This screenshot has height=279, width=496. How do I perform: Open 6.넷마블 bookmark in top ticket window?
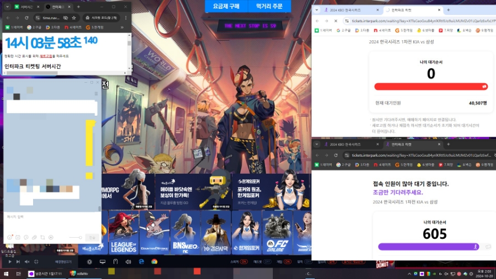point(425,30)
